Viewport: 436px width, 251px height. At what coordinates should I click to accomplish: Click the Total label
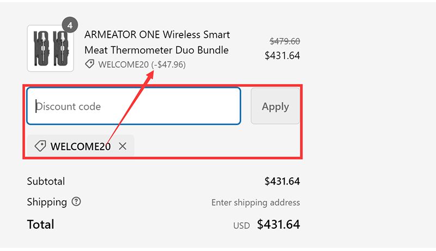pos(40,224)
